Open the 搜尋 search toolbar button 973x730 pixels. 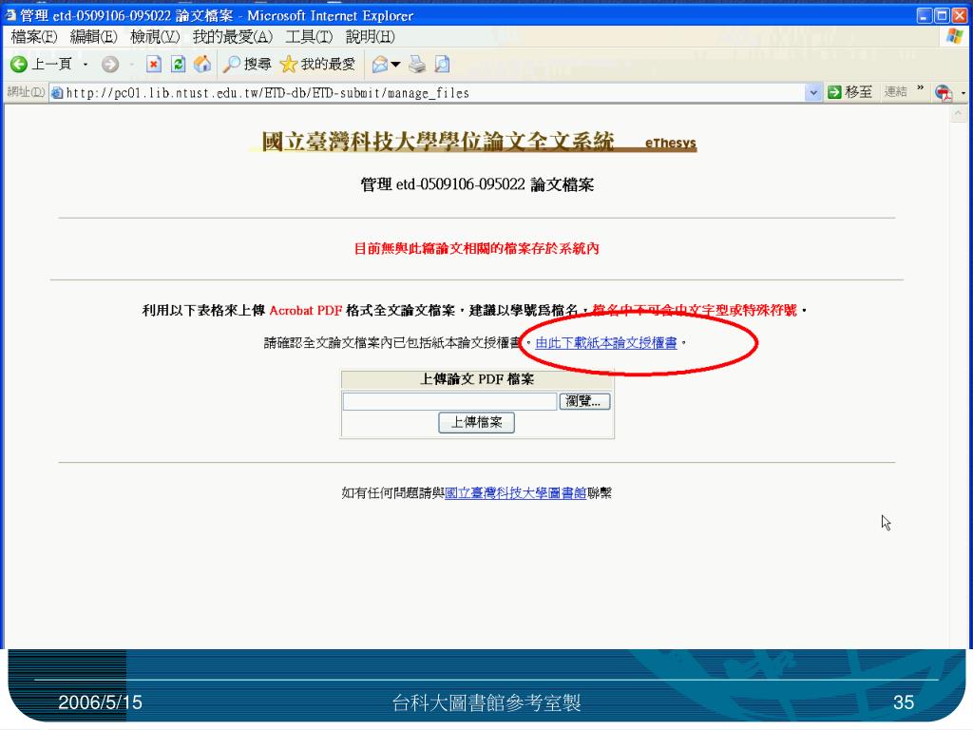pyautogui.click(x=248, y=64)
